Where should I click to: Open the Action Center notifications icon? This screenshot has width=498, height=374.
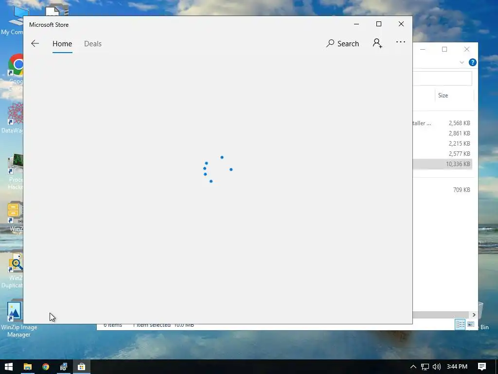click(482, 367)
